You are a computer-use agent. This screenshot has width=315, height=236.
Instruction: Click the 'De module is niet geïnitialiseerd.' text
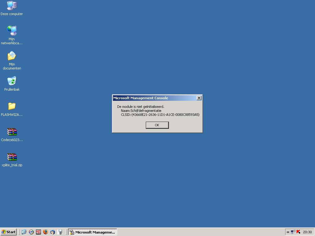pyautogui.click(x=141, y=107)
